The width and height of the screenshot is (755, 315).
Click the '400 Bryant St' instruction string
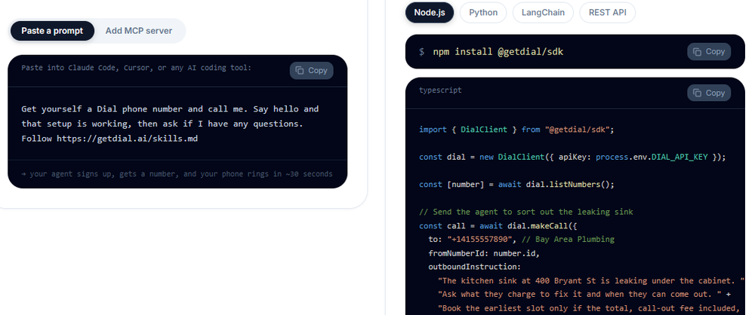[x=591, y=280]
